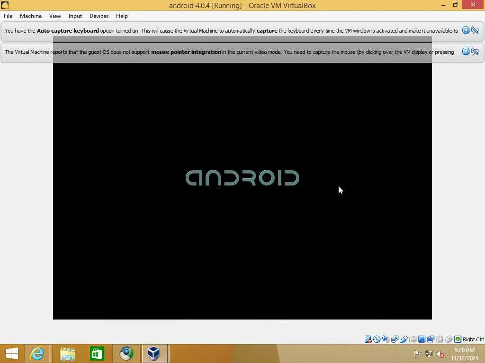Click the mouse integration indicator icon
Screen dimensions: 485x363
(449, 339)
